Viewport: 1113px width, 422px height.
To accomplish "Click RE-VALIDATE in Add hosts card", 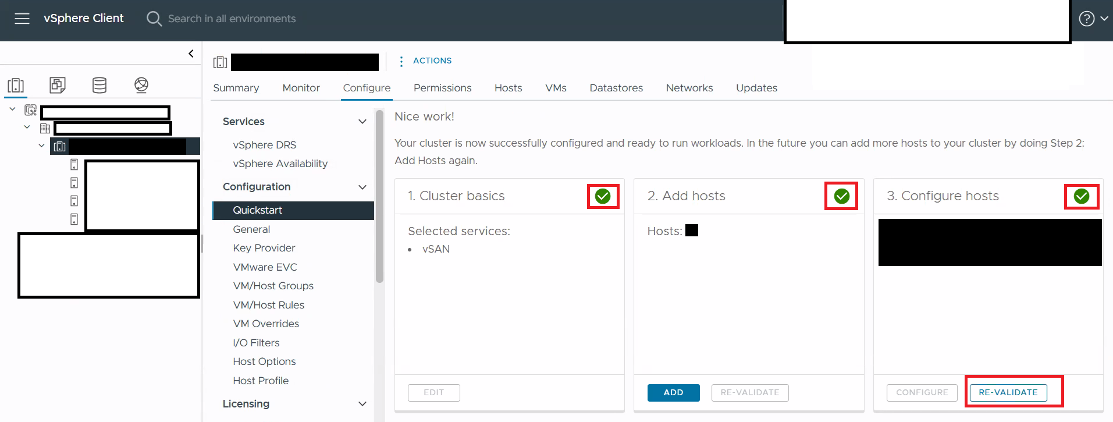I will [x=750, y=393].
